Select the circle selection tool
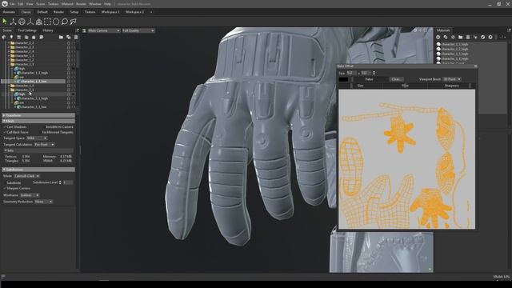Image resolution: width=512 pixels, height=288 pixels. (x=56, y=22)
